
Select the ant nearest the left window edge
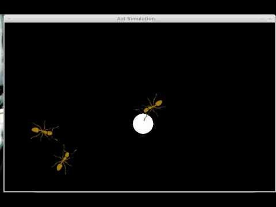click(44, 132)
